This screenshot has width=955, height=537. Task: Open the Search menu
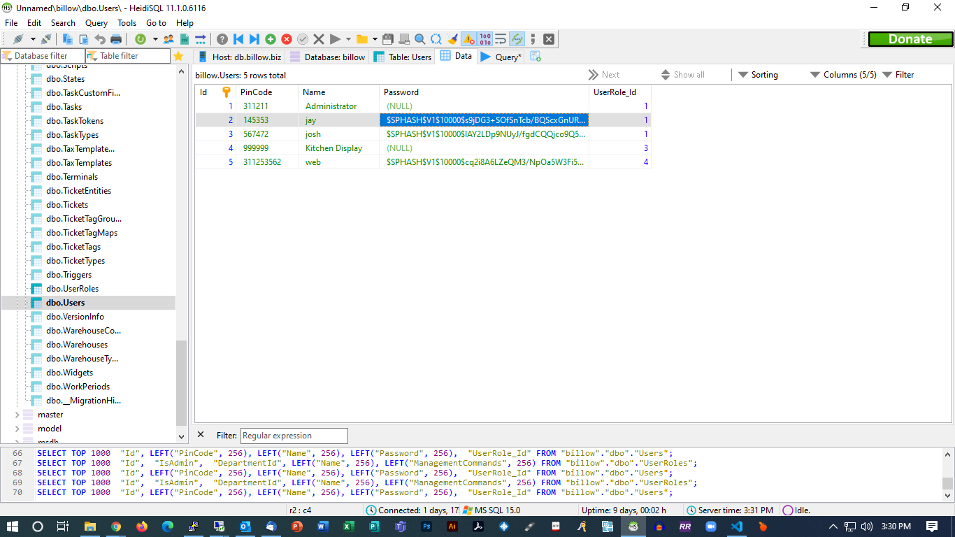(63, 23)
